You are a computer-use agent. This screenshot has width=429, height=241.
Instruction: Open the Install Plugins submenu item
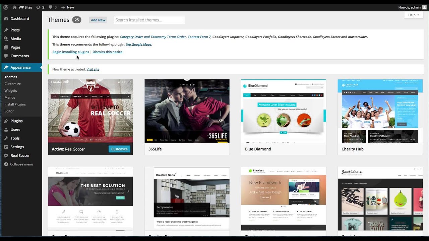tap(15, 104)
